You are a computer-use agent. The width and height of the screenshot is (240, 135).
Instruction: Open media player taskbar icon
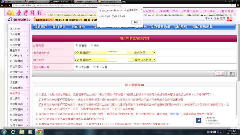[x=30, y=132]
